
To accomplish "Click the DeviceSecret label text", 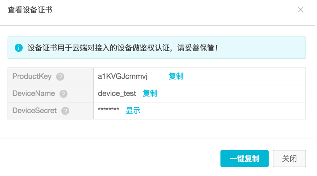I will coord(35,111).
